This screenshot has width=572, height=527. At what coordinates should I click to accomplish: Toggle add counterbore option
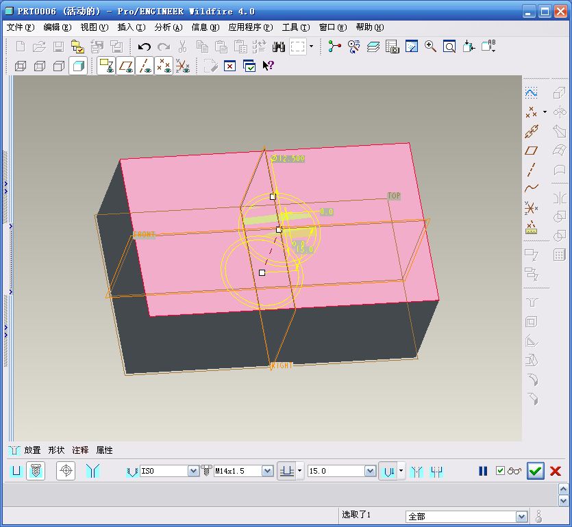436,472
